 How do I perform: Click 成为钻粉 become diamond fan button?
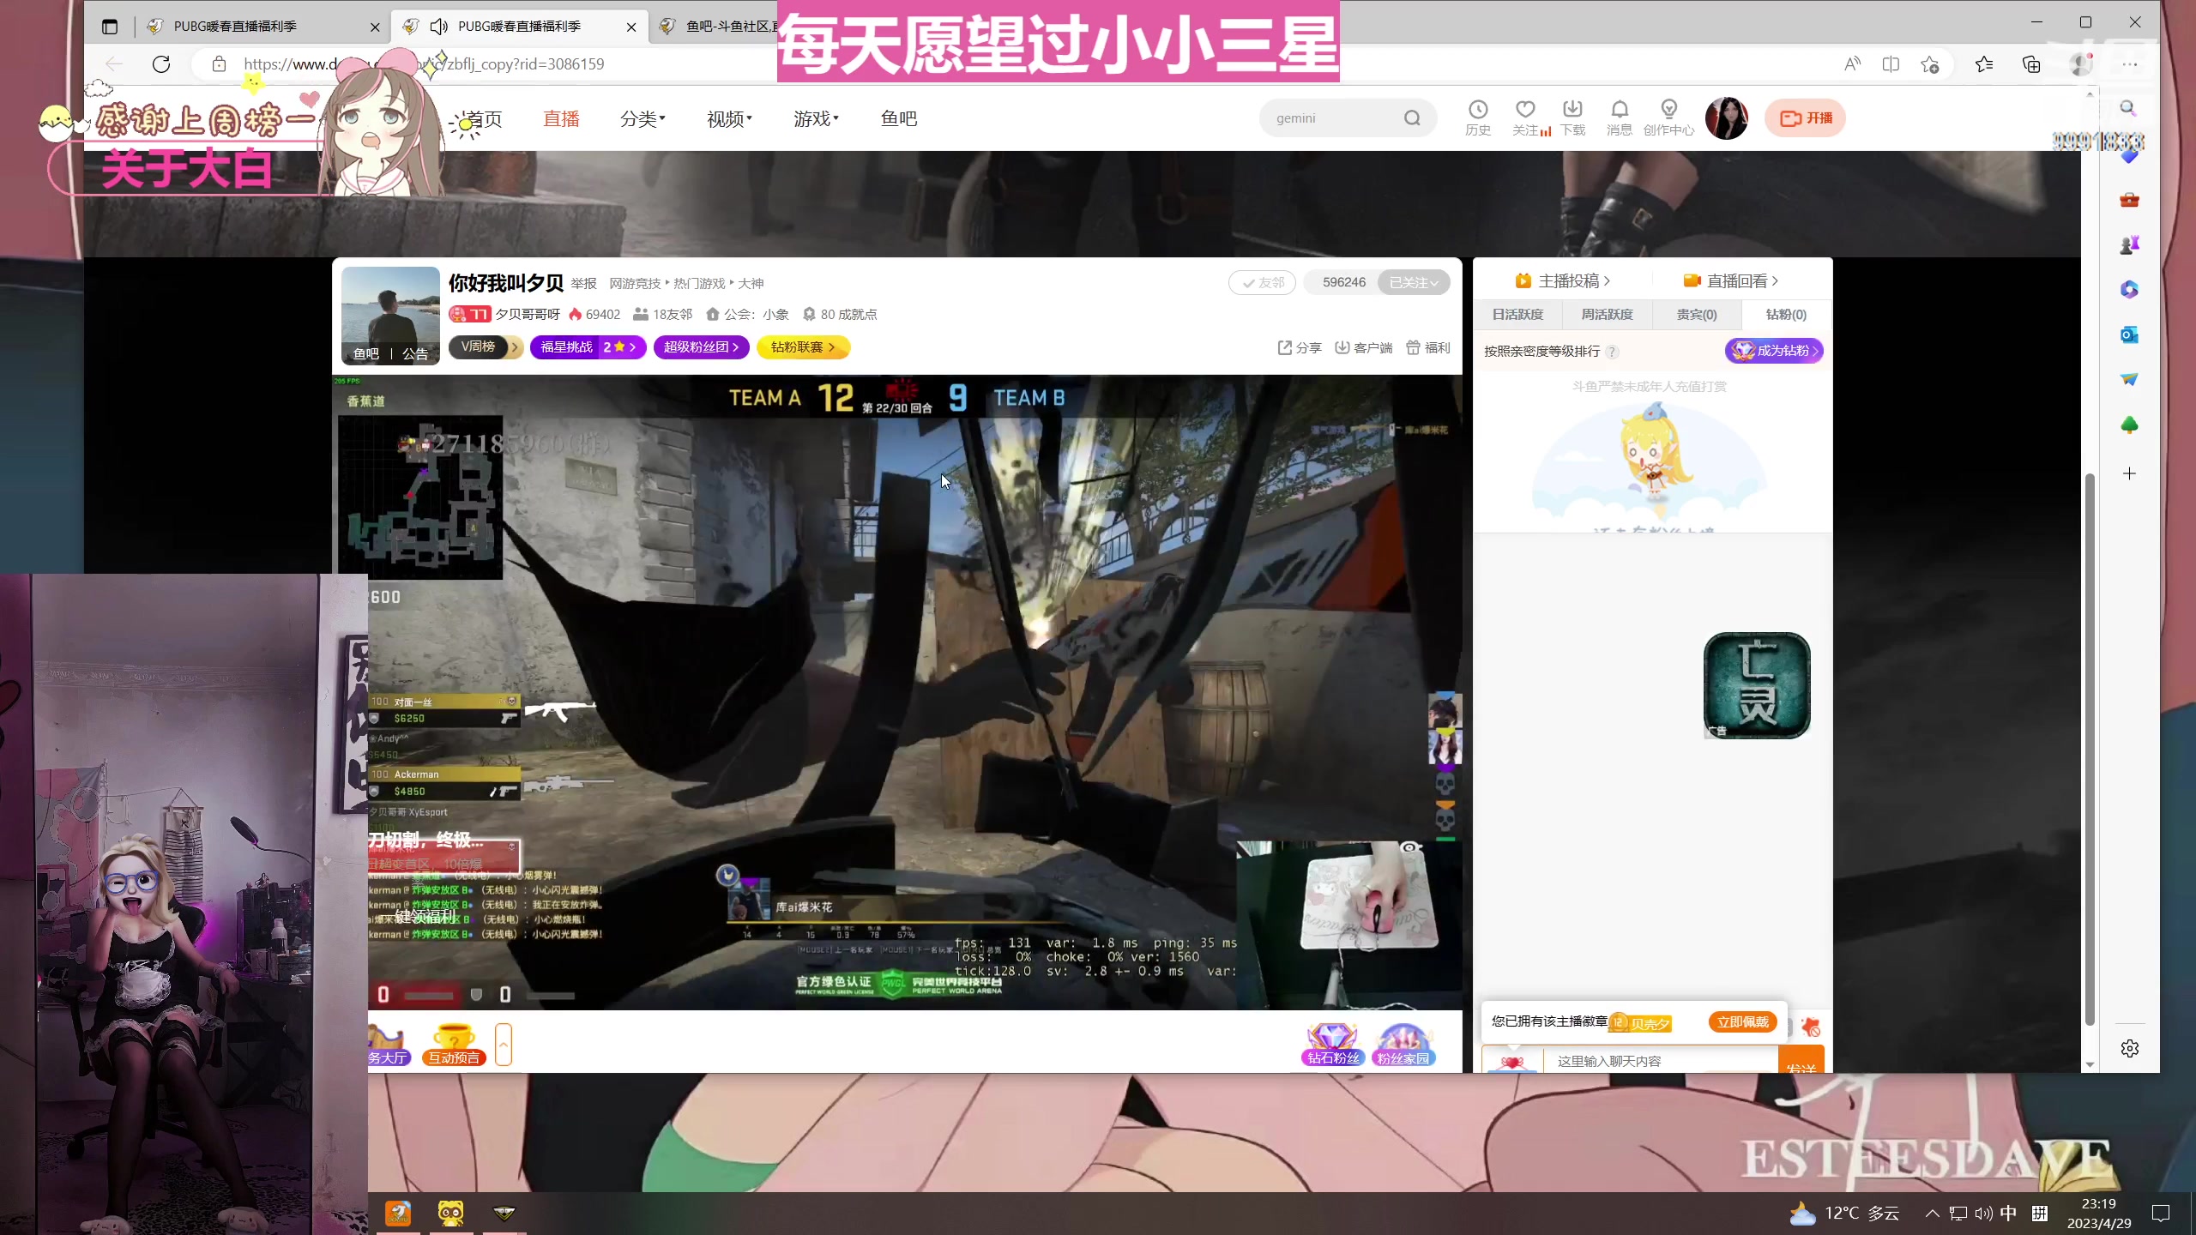1774,351
